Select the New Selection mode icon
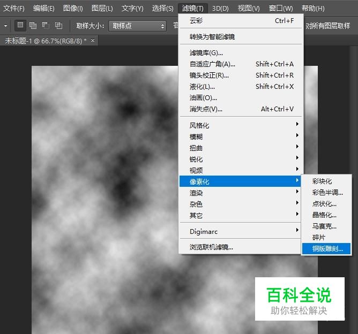Screen dimensions: 358x334 coord(20,25)
